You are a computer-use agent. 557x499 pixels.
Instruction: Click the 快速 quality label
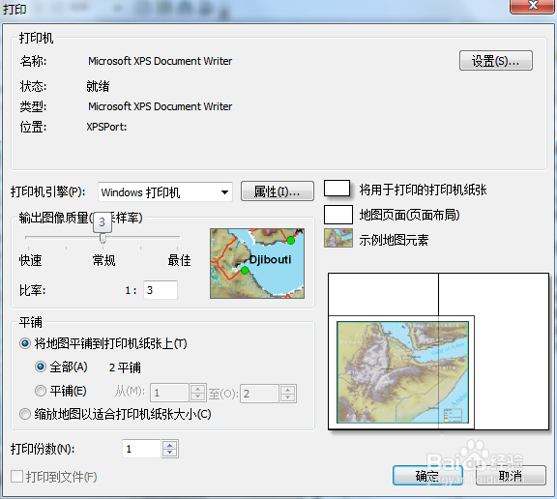click(x=31, y=260)
